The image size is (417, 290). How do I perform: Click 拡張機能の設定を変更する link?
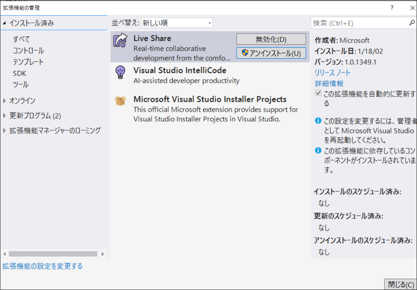coord(43,266)
